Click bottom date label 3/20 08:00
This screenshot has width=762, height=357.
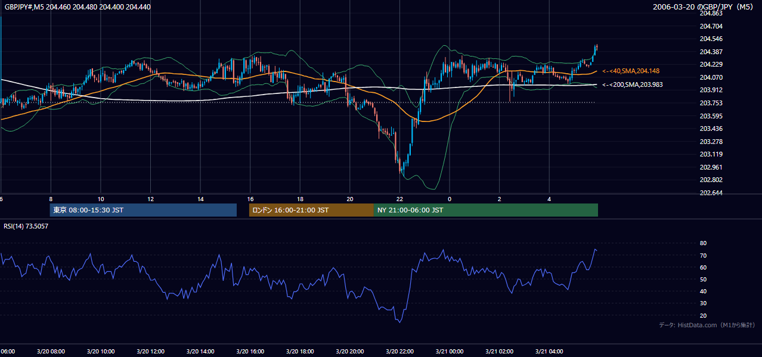click(x=51, y=352)
